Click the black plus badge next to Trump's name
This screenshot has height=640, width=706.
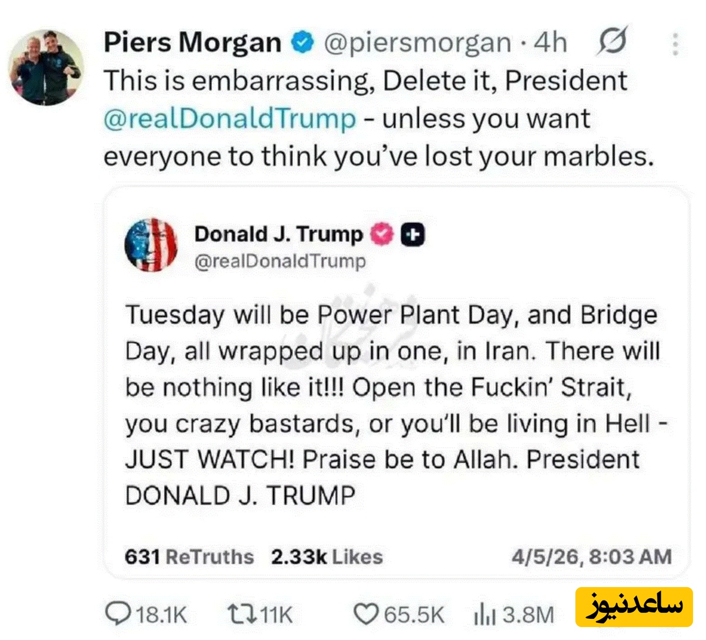coord(412,235)
